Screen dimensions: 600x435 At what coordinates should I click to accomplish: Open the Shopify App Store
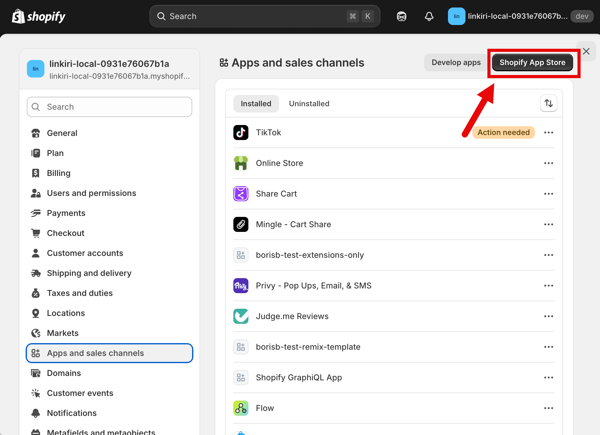pos(532,62)
